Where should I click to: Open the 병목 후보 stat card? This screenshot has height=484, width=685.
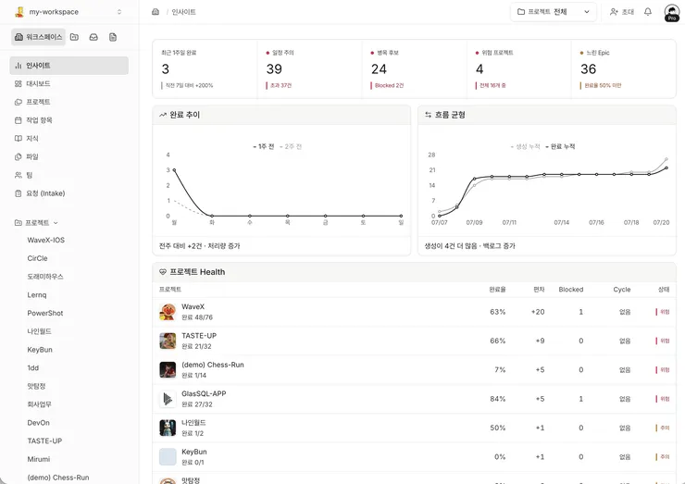coord(415,69)
